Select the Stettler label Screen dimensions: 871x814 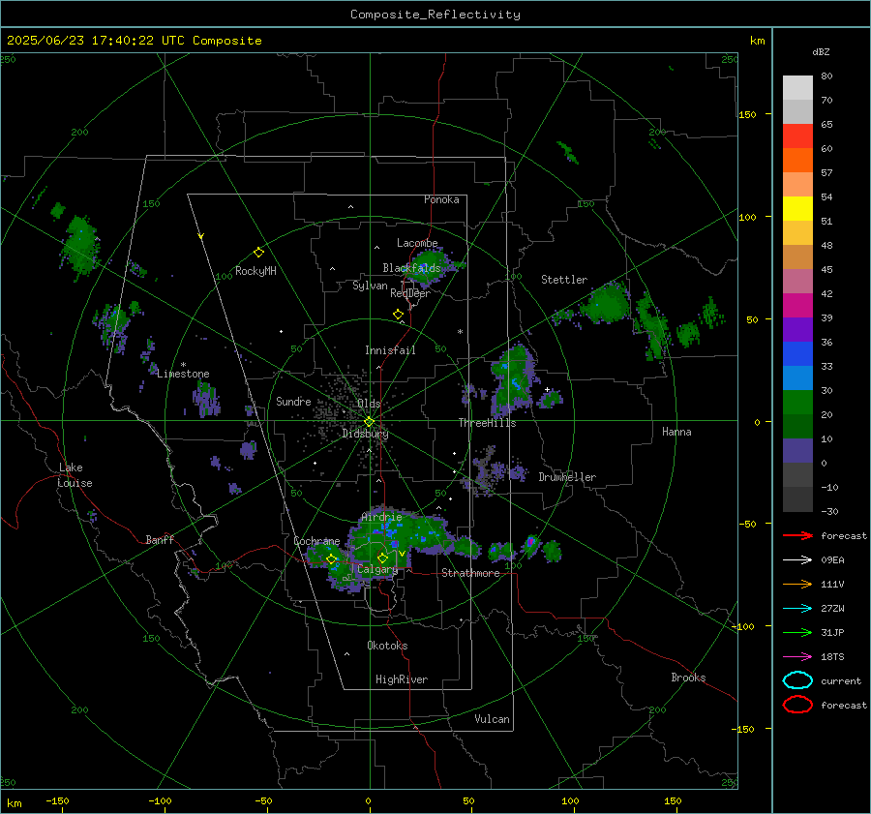click(x=564, y=280)
